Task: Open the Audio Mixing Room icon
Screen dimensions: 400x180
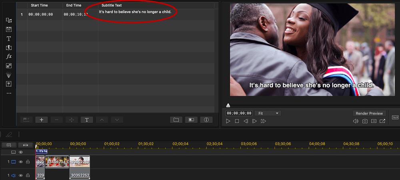Action: point(9,84)
